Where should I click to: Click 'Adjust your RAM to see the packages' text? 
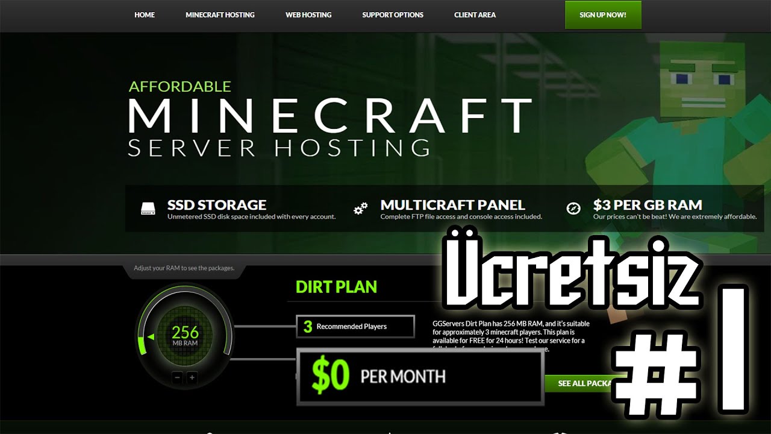tap(184, 268)
